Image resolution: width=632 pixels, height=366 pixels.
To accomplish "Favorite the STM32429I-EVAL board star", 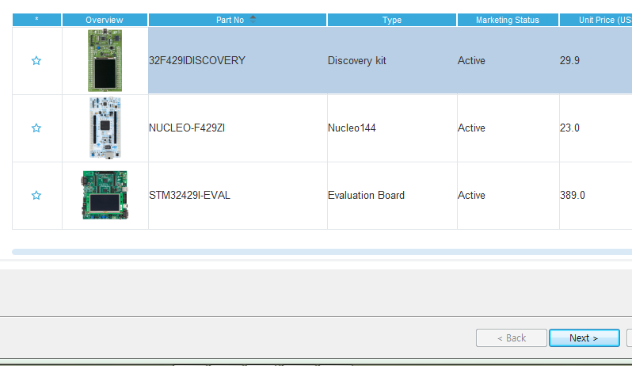I will 36,195.
